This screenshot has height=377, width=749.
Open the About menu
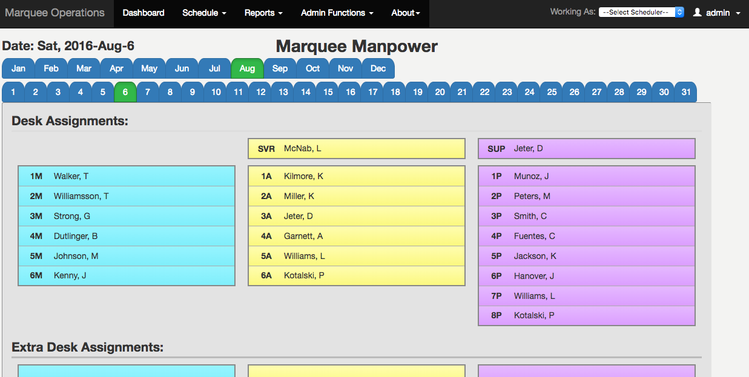pyautogui.click(x=406, y=13)
